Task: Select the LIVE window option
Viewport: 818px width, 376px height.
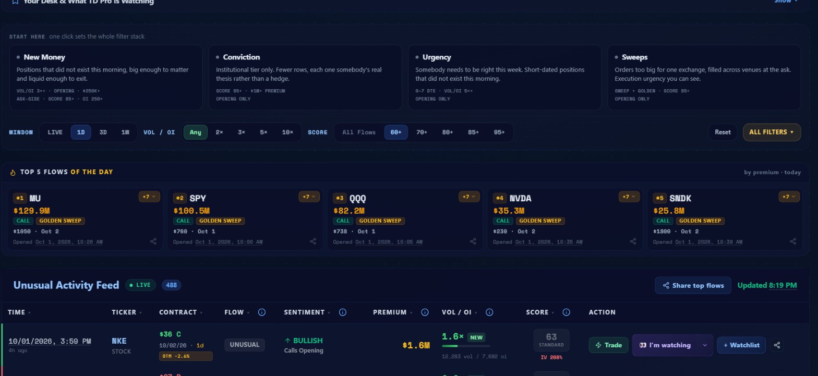Action: (x=55, y=132)
